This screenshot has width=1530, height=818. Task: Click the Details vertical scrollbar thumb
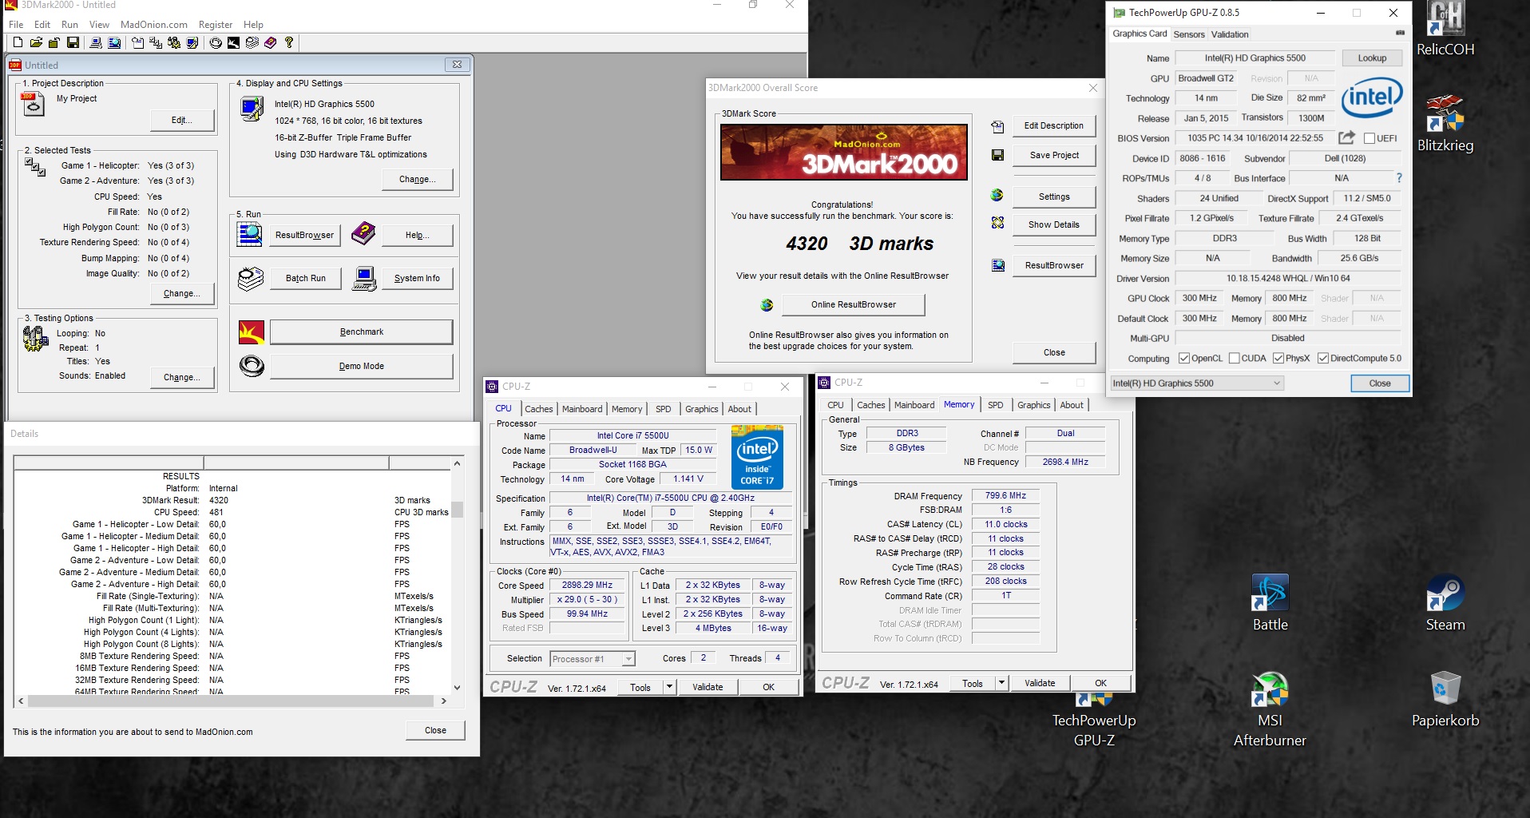[x=457, y=510]
